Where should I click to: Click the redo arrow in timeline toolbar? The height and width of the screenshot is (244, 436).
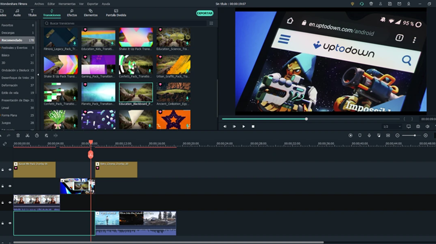tap(9, 136)
